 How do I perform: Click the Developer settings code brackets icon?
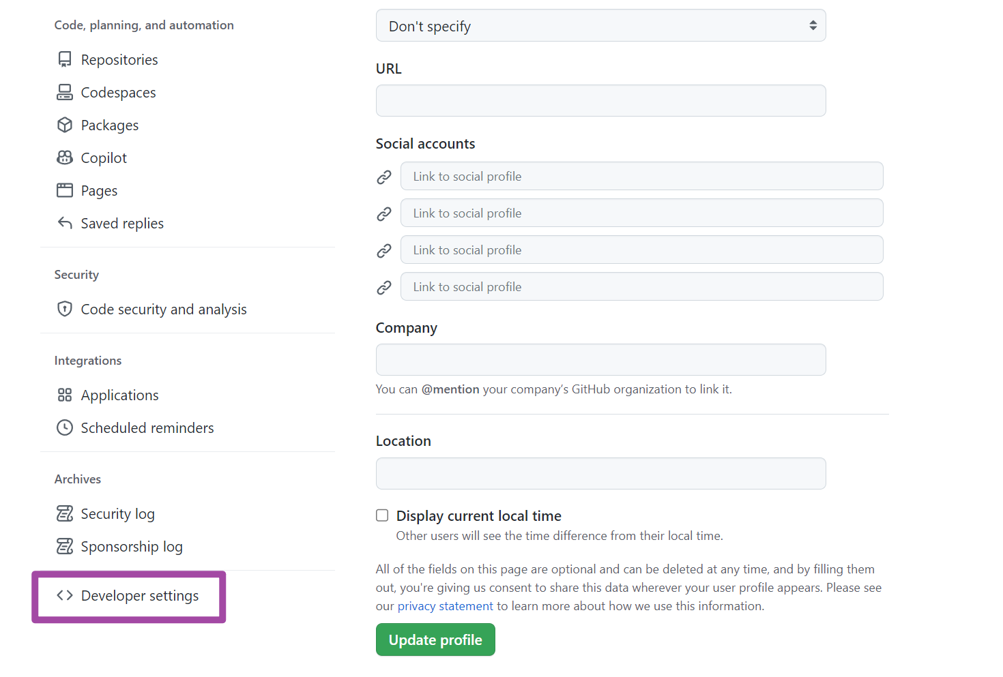pyautogui.click(x=65, y=595)
